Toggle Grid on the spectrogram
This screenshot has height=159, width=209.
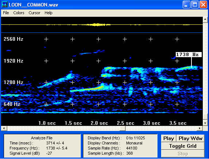(183, 146)
